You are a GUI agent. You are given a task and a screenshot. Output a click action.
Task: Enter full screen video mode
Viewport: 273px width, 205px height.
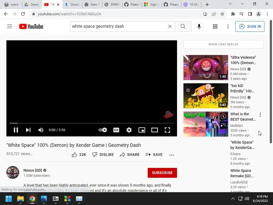(x=167, y=130)
